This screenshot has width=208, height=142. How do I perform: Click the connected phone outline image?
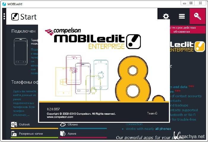(x=21, y=51)
